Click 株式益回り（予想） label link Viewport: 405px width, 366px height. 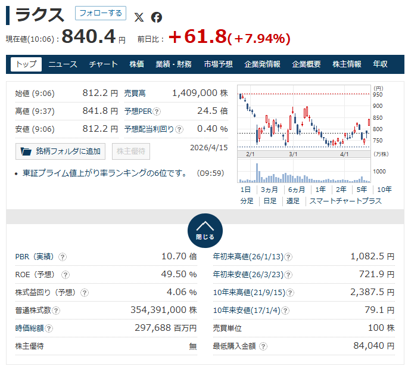coord(45,293)
